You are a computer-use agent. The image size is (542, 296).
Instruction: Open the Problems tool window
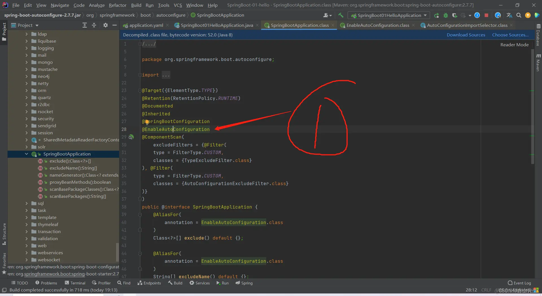[x=46, y=283]
